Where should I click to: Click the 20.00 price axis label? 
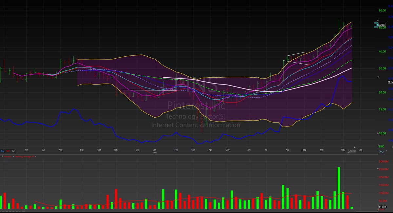click(382, 92)
